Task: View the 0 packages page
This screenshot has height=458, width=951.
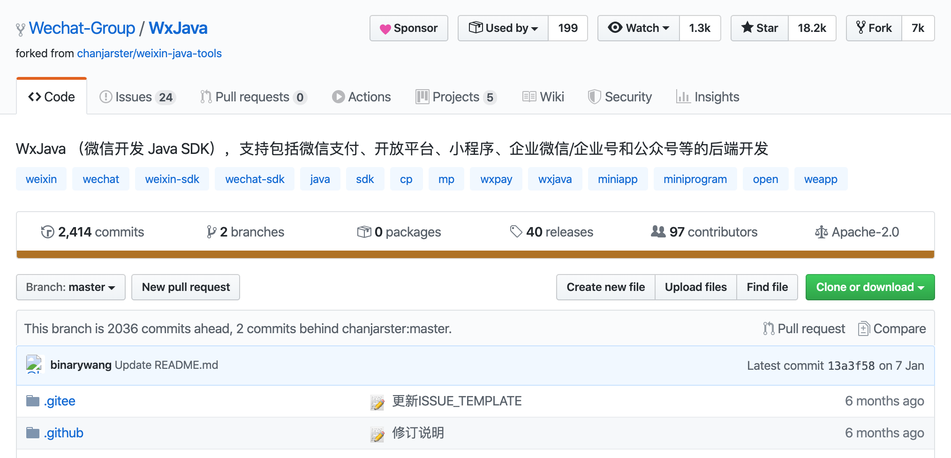Action: [x=399, y=232]
